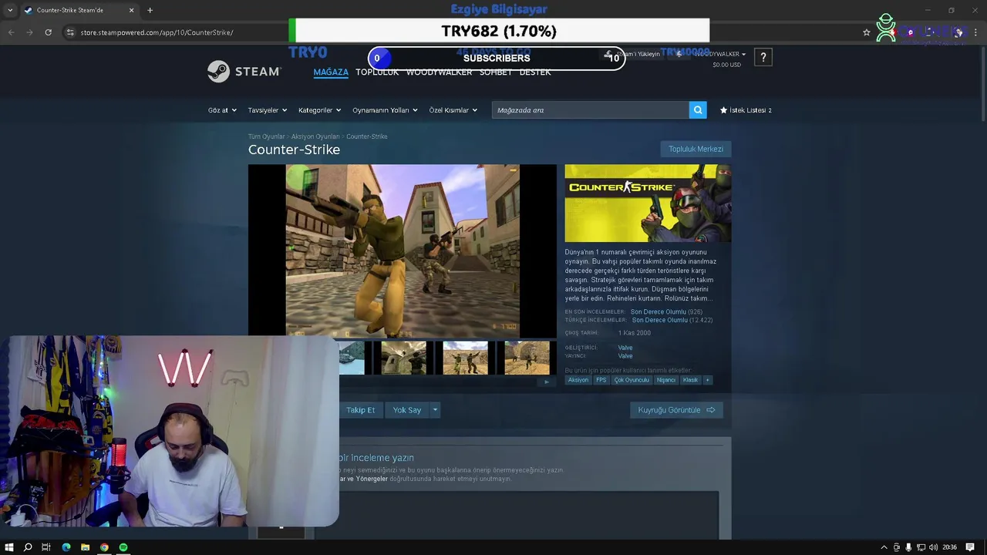987x555 pixels.
Task: Expand the Oynamanın Yolları dropdown
Action: coord(385,110)
